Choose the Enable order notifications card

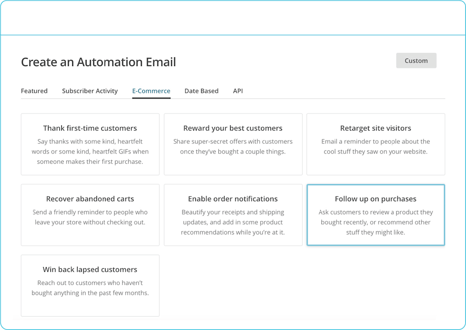(233, 199)
